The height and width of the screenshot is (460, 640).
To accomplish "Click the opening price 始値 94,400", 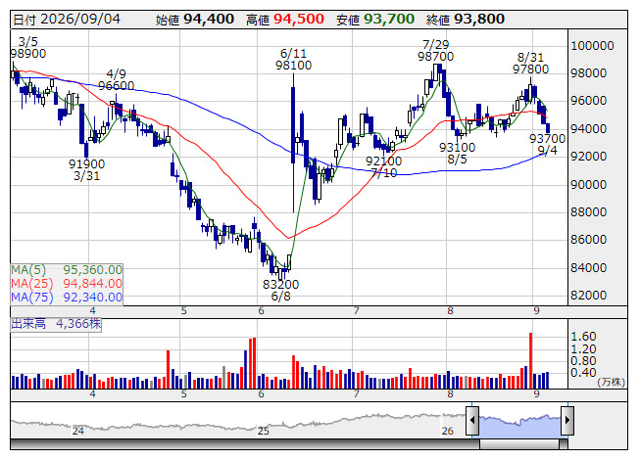I will tap(195, 20).
